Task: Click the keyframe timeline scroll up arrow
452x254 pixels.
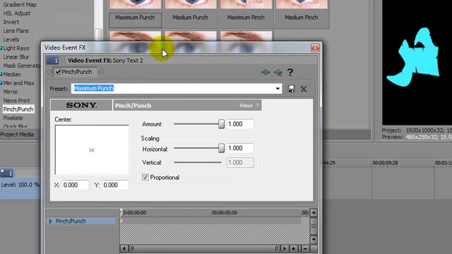Action: (x=314, y=213)
